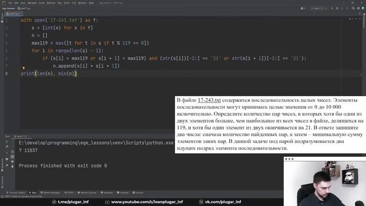Open Python Console tool window
This screenshot has height=206, width=366.
point(87,193)
